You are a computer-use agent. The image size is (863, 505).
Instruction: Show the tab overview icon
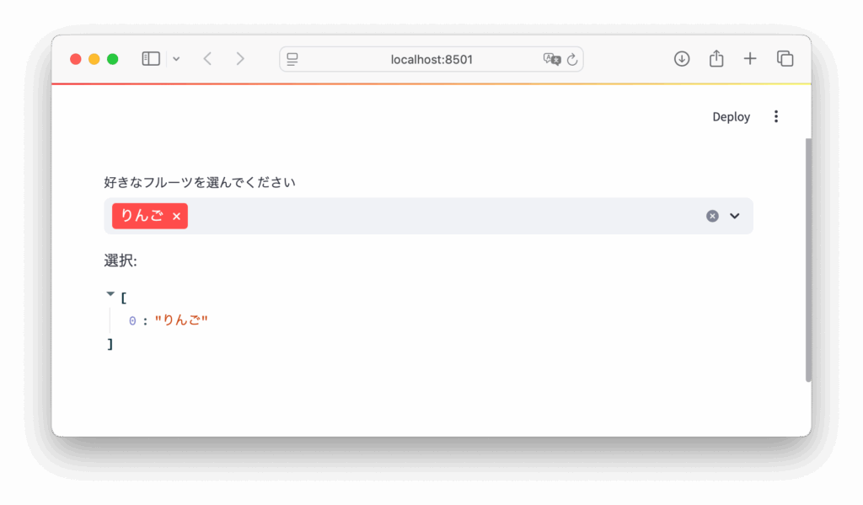coord(785,59)
